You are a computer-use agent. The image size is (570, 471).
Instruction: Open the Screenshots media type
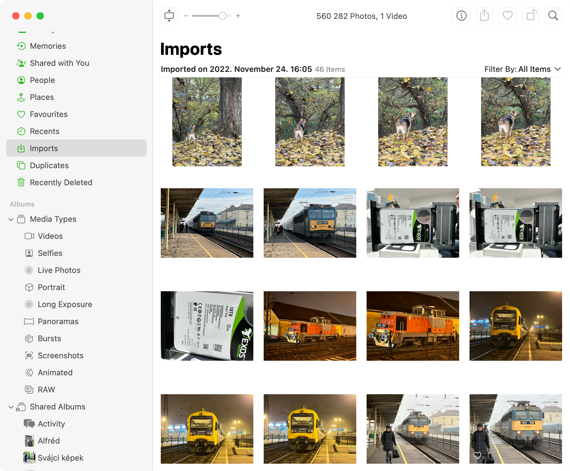60,356
